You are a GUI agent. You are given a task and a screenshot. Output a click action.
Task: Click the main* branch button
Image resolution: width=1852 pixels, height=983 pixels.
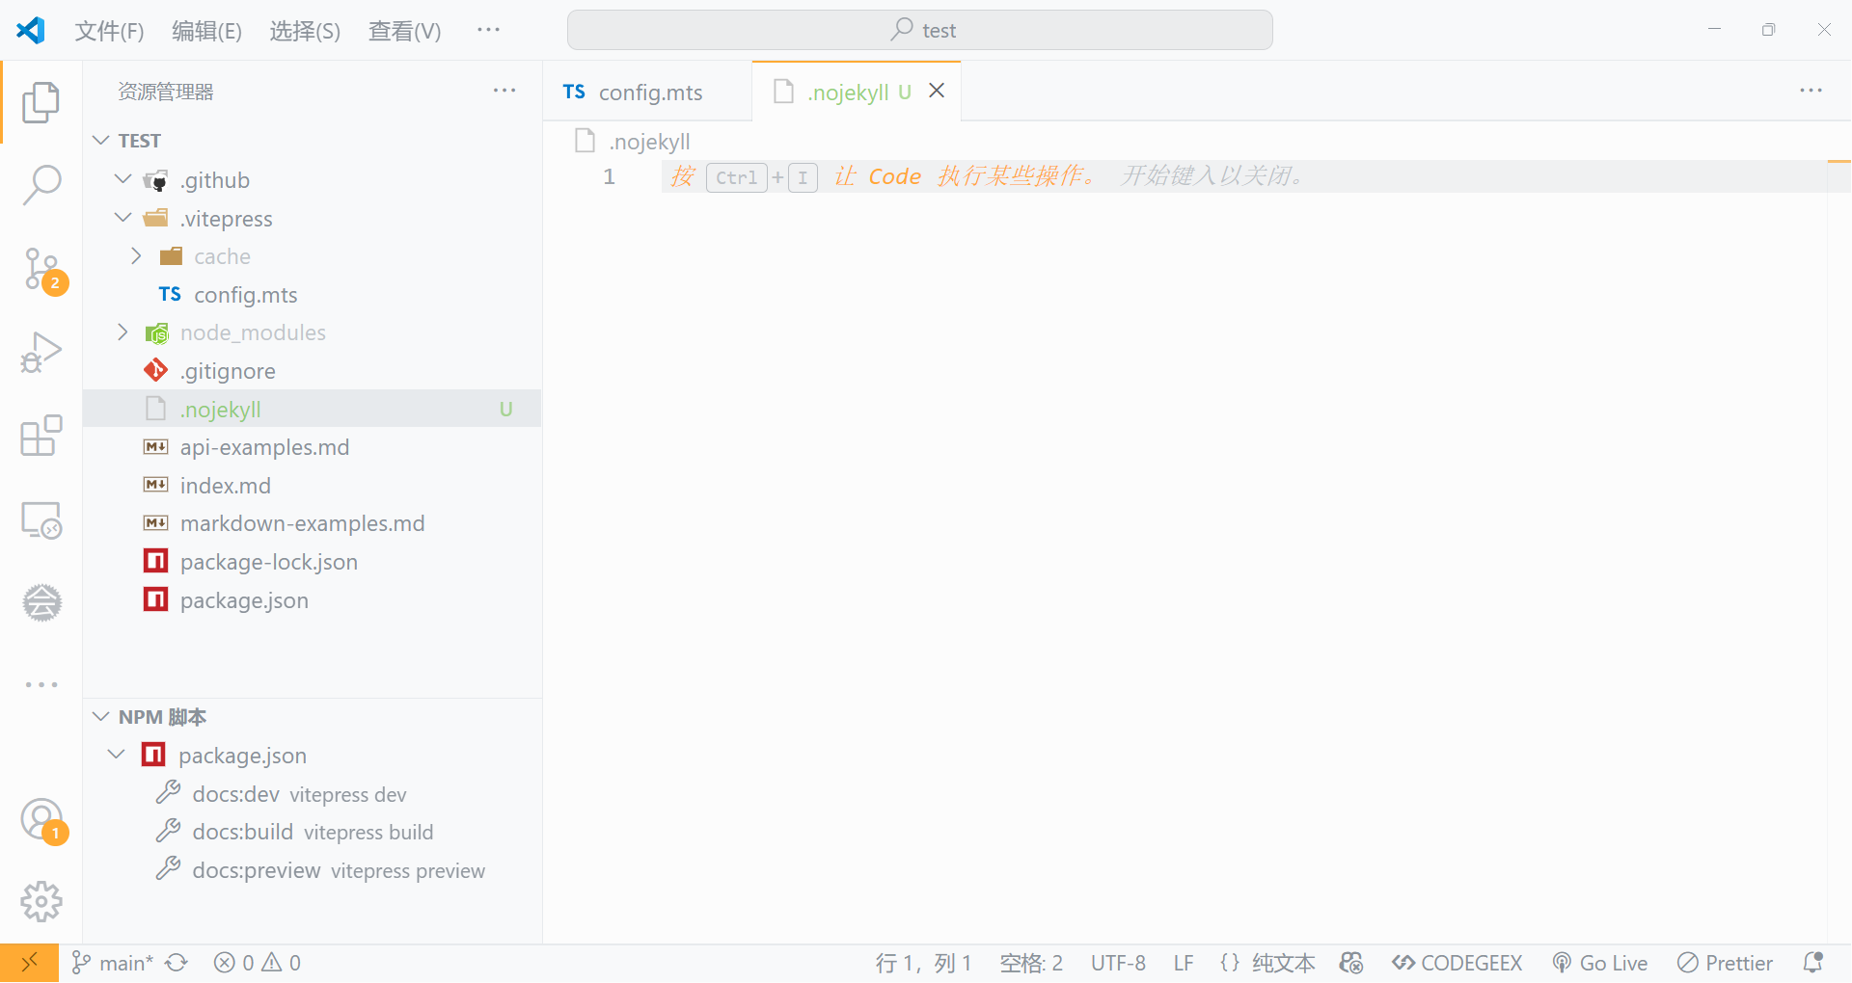113,963
